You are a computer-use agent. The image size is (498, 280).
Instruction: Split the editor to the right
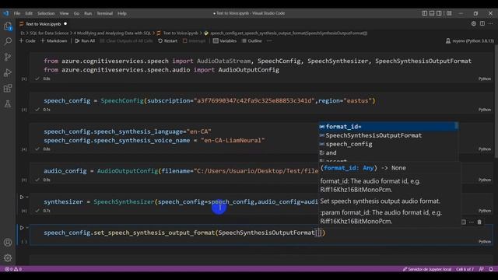(482, 24)
